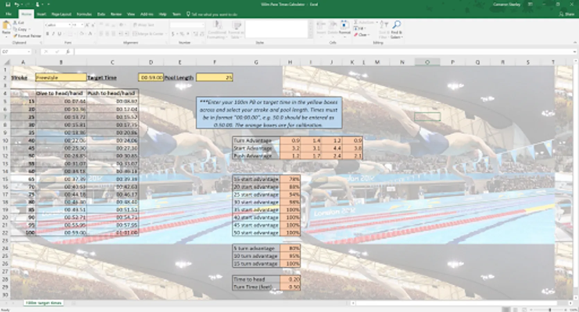
Task: Click the new sheet plus button
Action: (73, 303)
